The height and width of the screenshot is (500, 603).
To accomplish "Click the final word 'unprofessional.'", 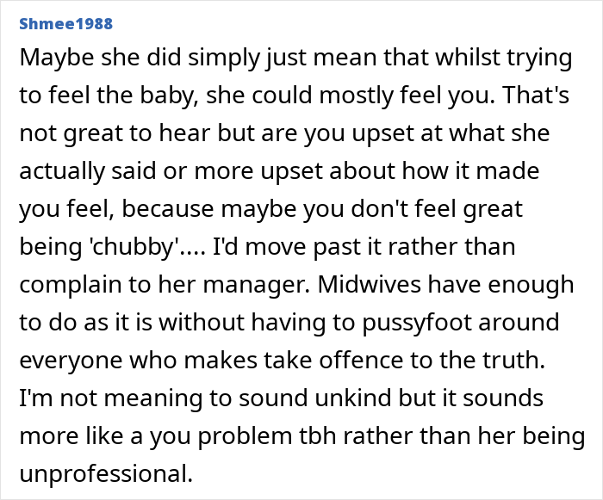I will tap(106, 475).
